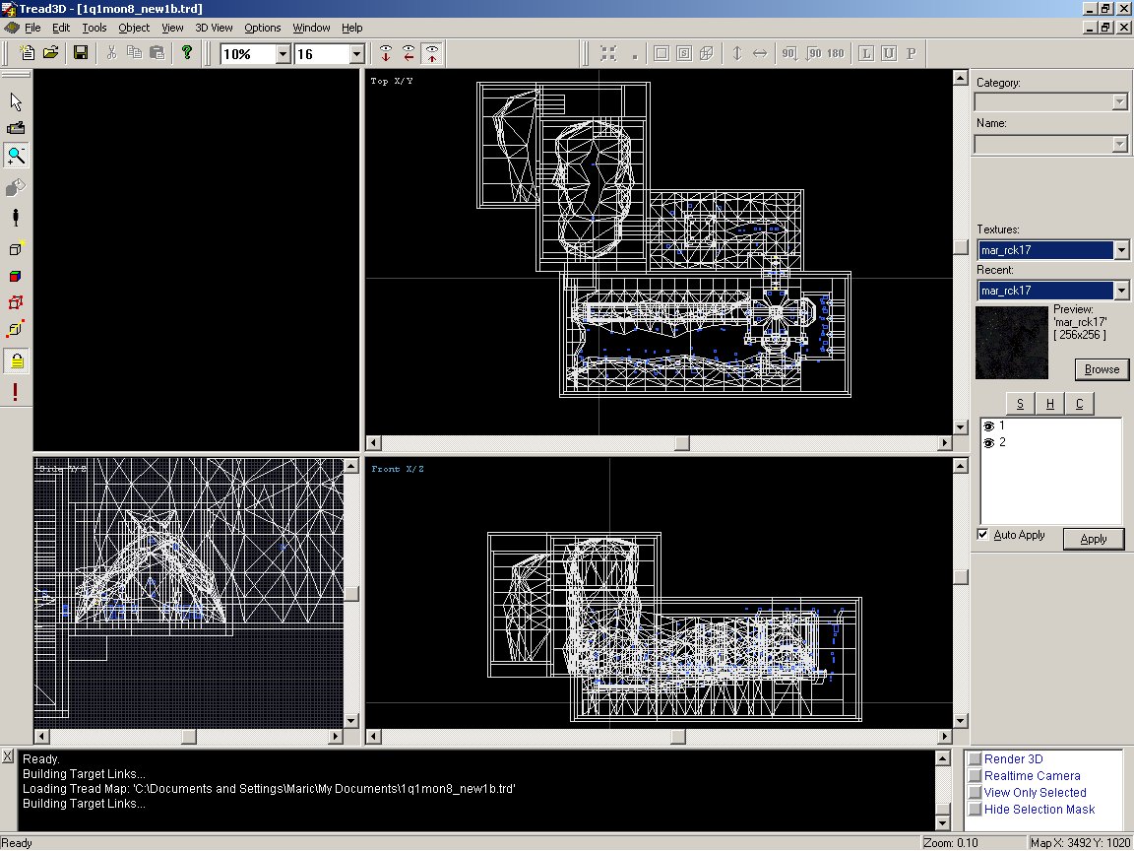Save the map with floppy disk icon
The image size is (1134, 851).
[x=81, y=53]
